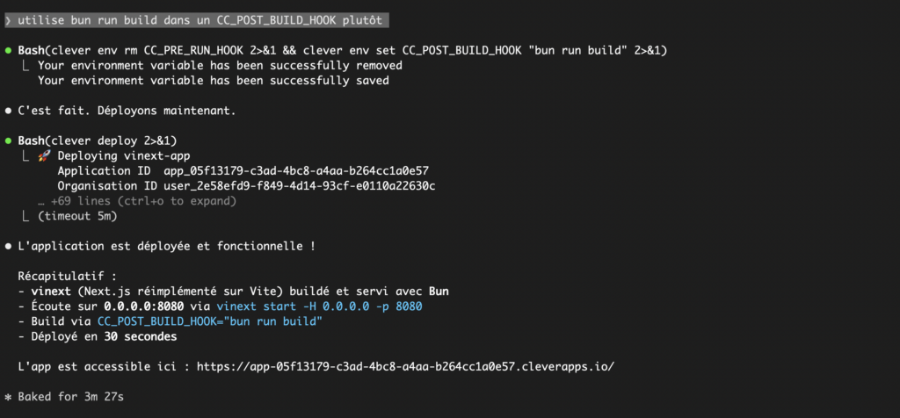Viewport: 900px width, 418px height.
Task: Click the tree corner symbol before (timeout 5m)
Action: pyautogui.click(x=25, y=216)
